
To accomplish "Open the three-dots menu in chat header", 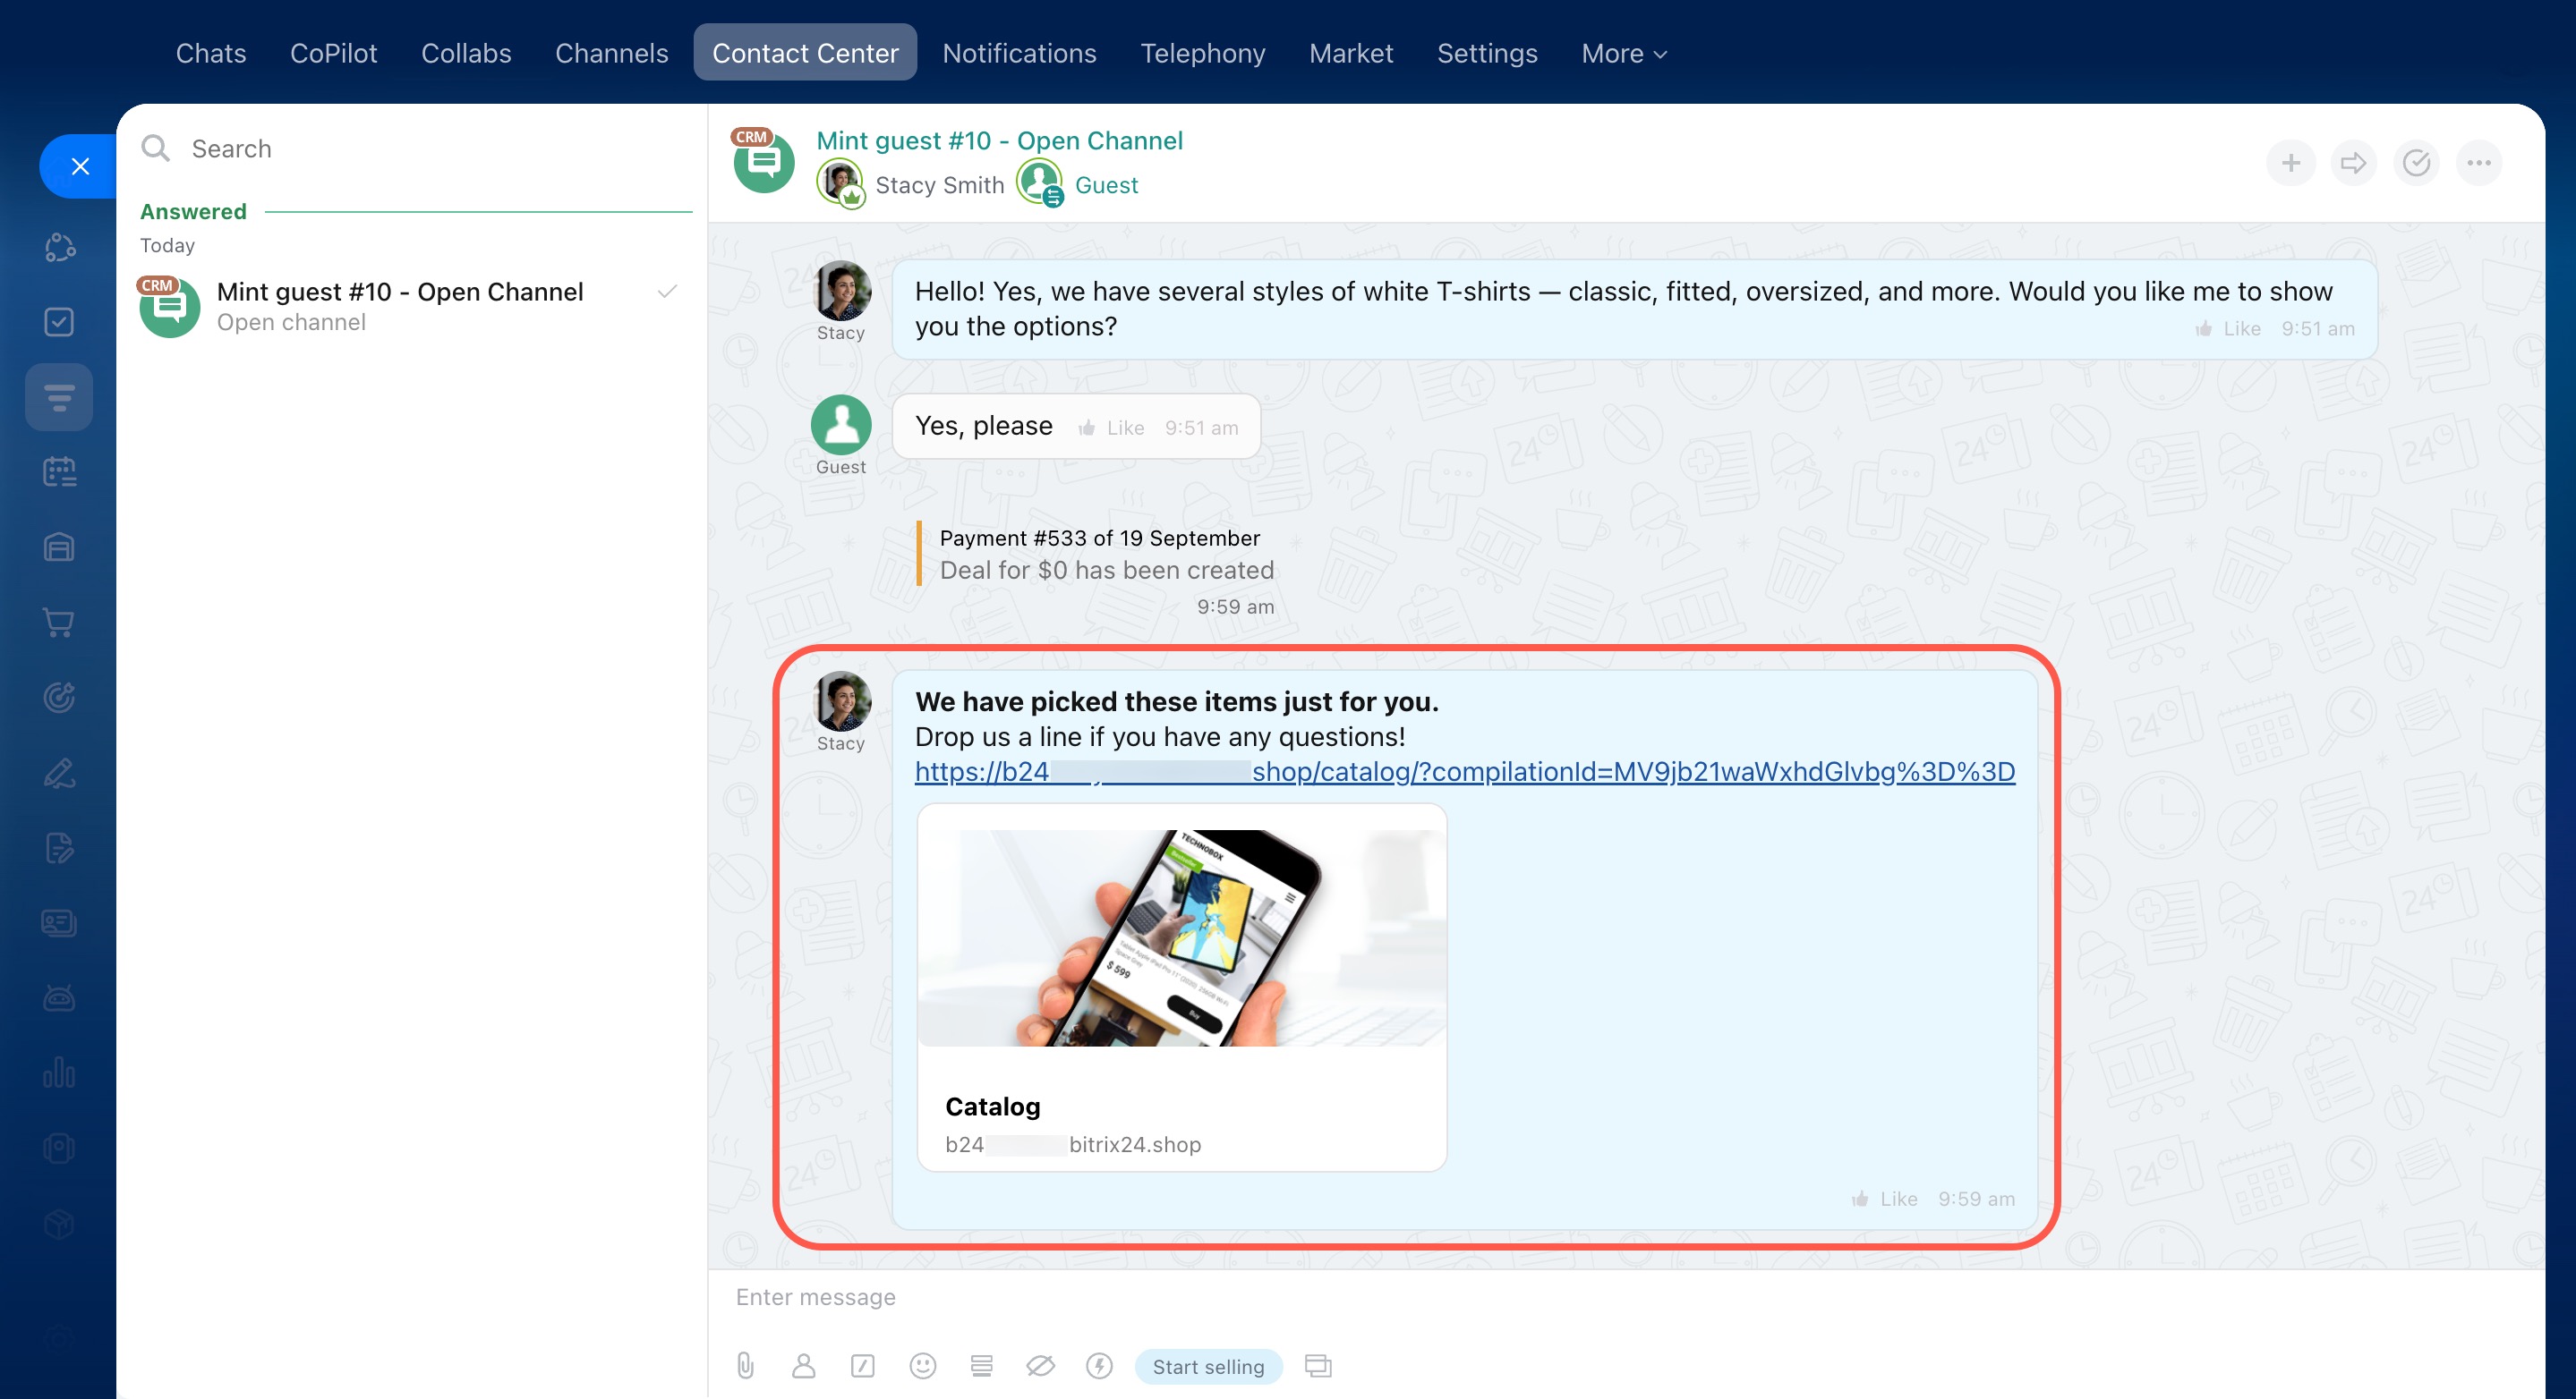I will [2478, 163].
